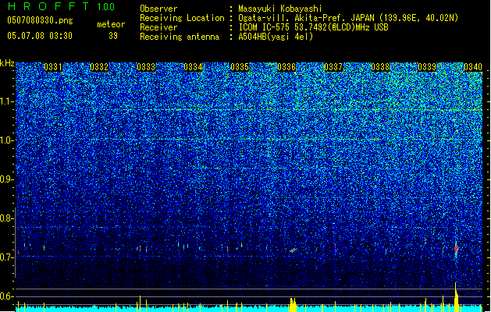Image resolution: width=491 pixels, height=312 pixels.
Task: Click the date stamp 05.07.08 03:30
Action: click(x=40, y=36)
